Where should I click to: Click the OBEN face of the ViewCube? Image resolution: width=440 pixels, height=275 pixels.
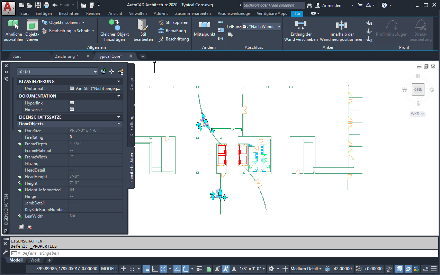coord(418,90)
